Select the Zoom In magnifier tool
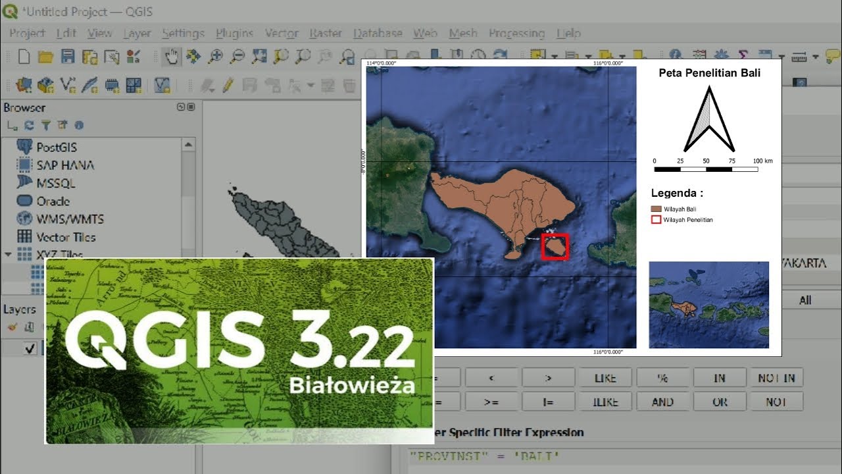 pyautogui.click(x=215, y=57)
